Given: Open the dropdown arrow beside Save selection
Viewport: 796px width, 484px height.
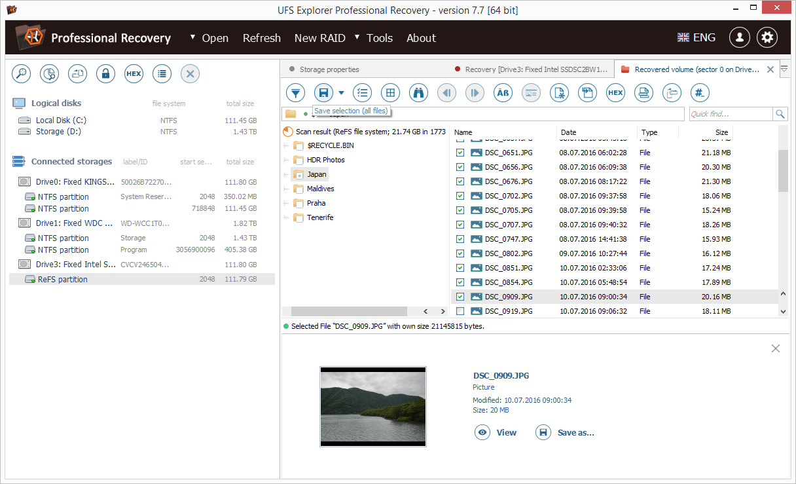Looking at the screenshot, I should click(341, 93).
